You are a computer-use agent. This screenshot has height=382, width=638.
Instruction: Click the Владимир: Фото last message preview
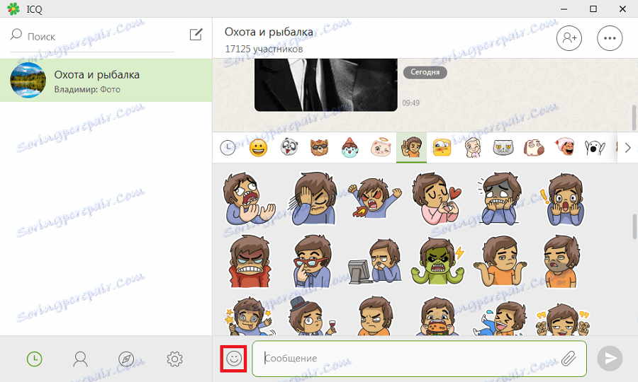pyautogui.click(x=87, y=89)
